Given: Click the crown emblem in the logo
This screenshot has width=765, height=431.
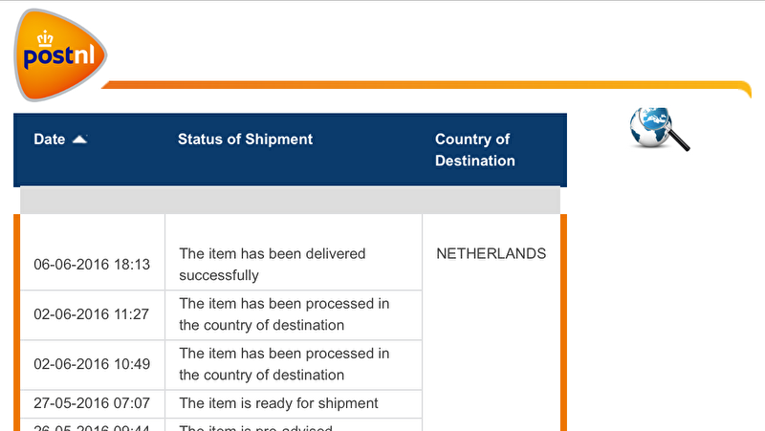Looking at the screenshot, I should (x=45, y=38).
